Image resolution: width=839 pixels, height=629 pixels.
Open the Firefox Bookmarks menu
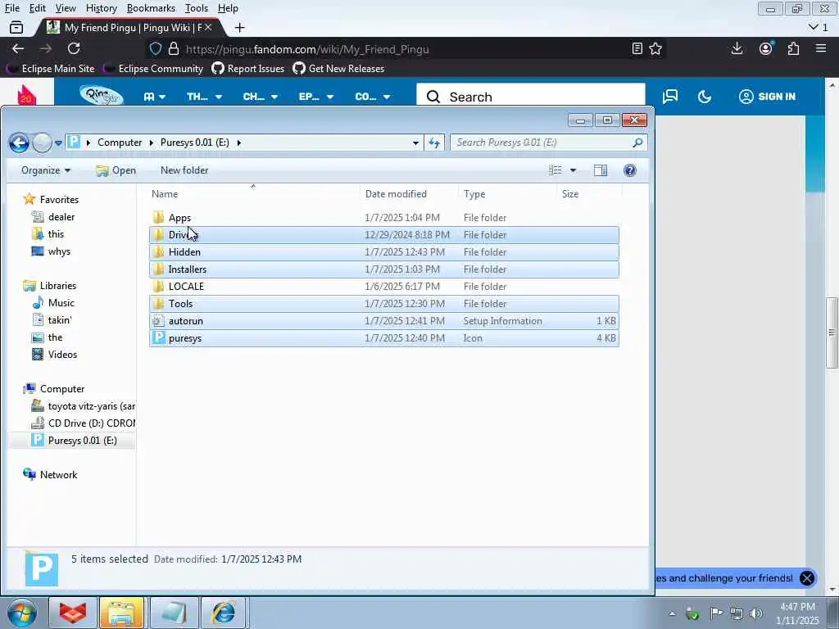coord(151,8)
